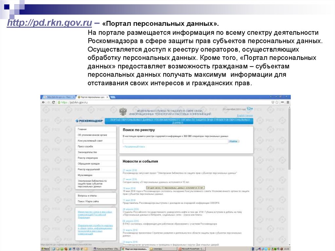Click the browser Forward arrow
The width and height of the screenshot is (335, 251).
(48, 102)
